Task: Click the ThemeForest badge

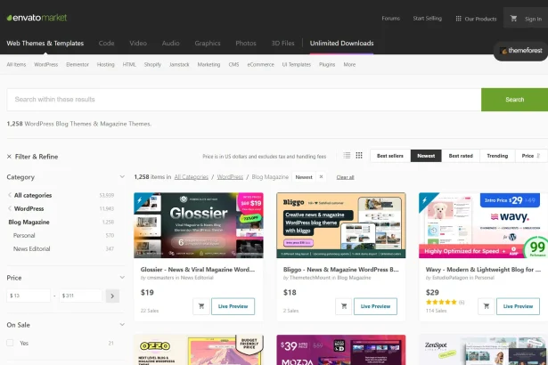Action: click(521, 51)
